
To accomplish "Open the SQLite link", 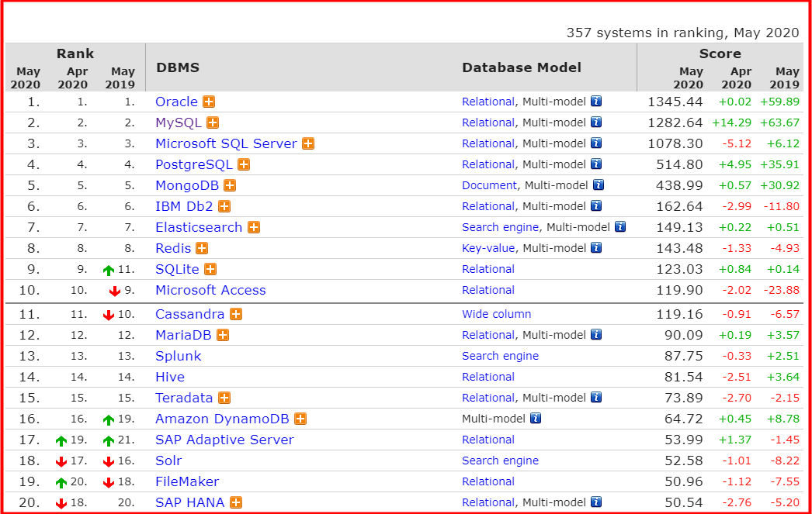I will (x=177, y=270).
